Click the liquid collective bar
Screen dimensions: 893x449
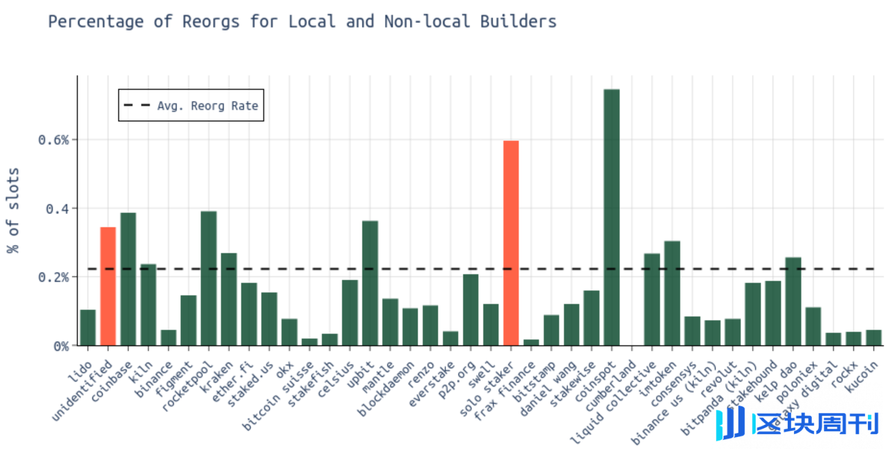coord(652,300)
